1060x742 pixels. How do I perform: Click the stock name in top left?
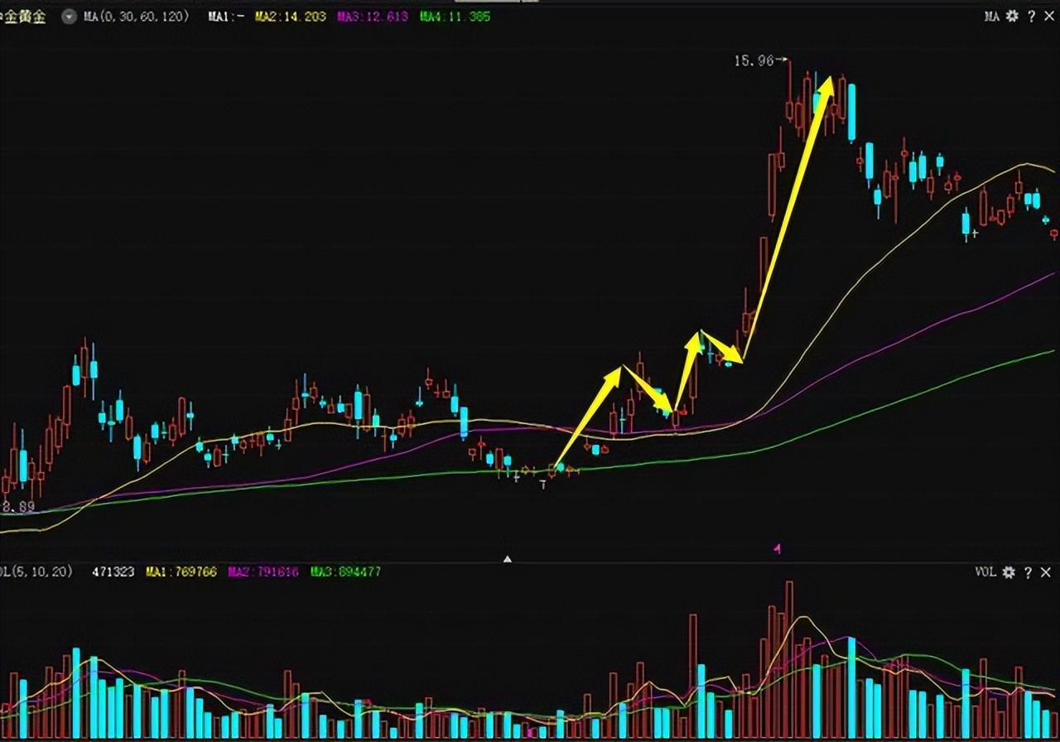[x=25, y=17]
